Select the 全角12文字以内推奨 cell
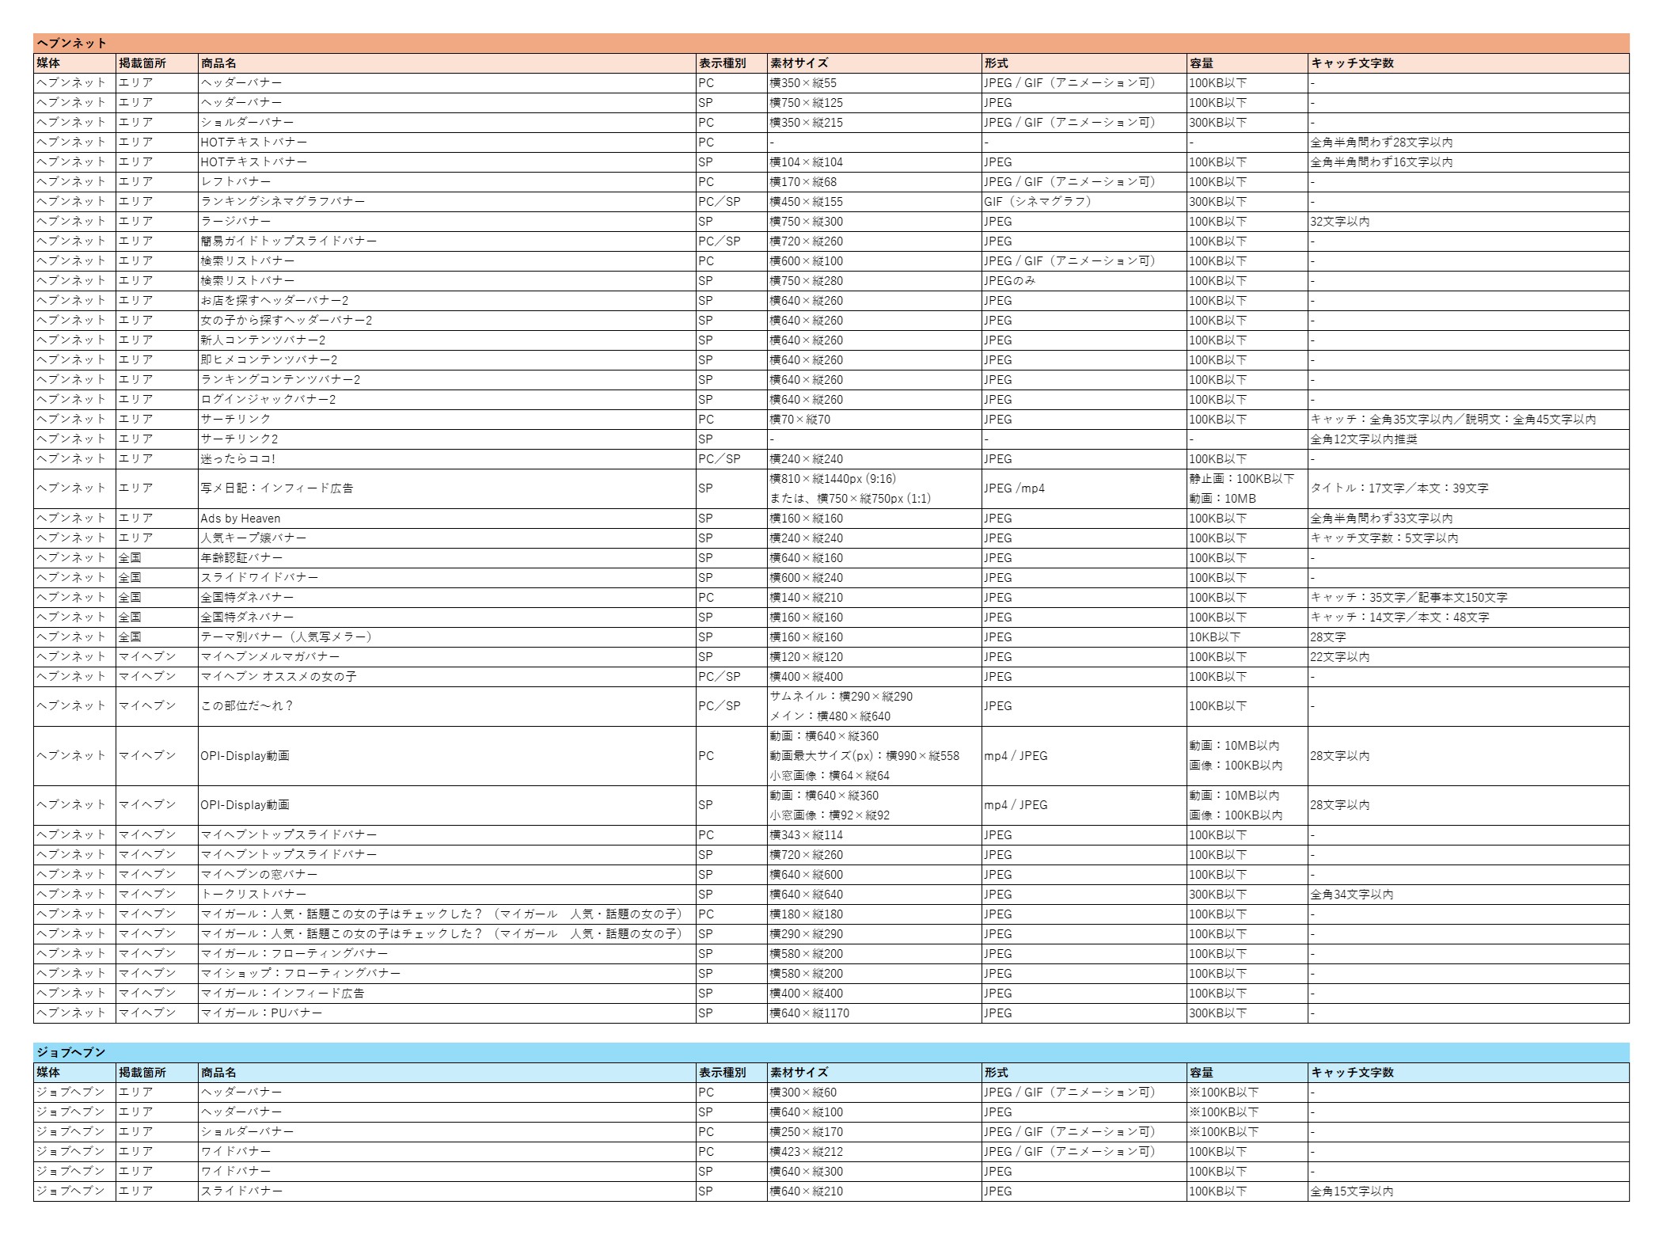The width and height of the screenshot is (1663, 1235). (1363, 439)
